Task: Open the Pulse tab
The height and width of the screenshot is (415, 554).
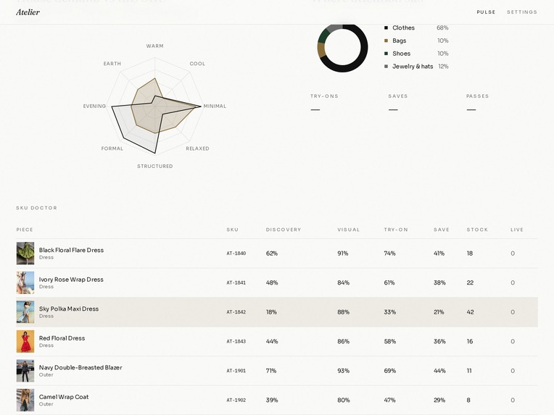Action: 486,12
